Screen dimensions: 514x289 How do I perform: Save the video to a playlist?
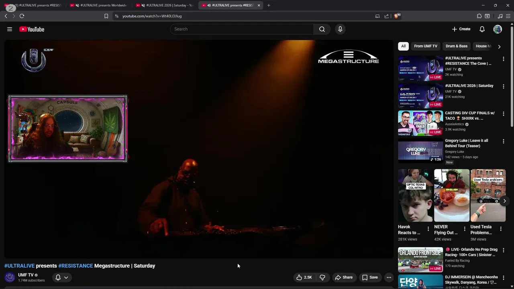pyautogui.click(x=370, y=277)
